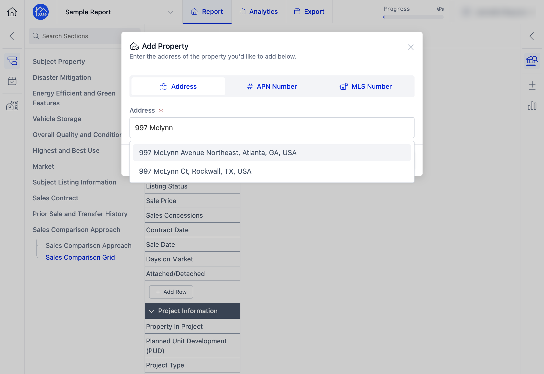Click the Add Row button
The width and height of the screenshot is (544, 374).
point(171,292)
